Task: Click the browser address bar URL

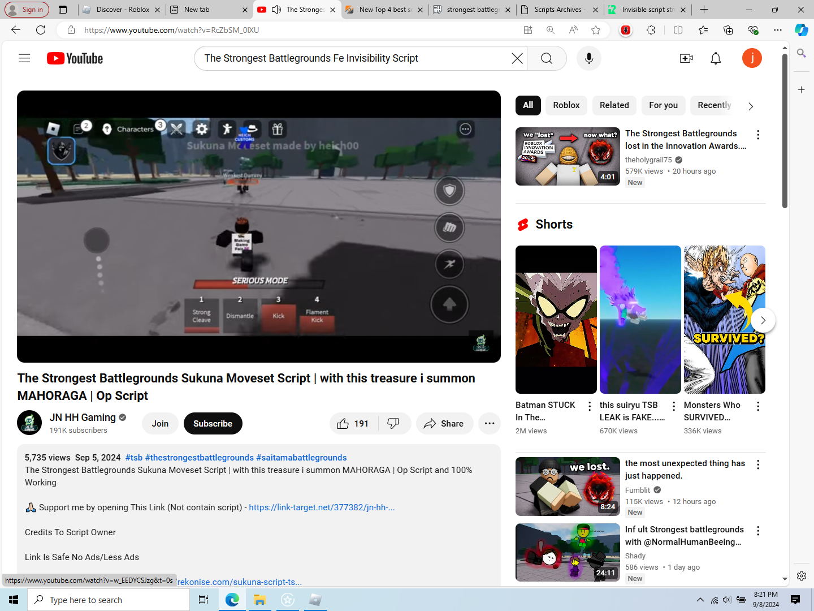Action: 172,30
